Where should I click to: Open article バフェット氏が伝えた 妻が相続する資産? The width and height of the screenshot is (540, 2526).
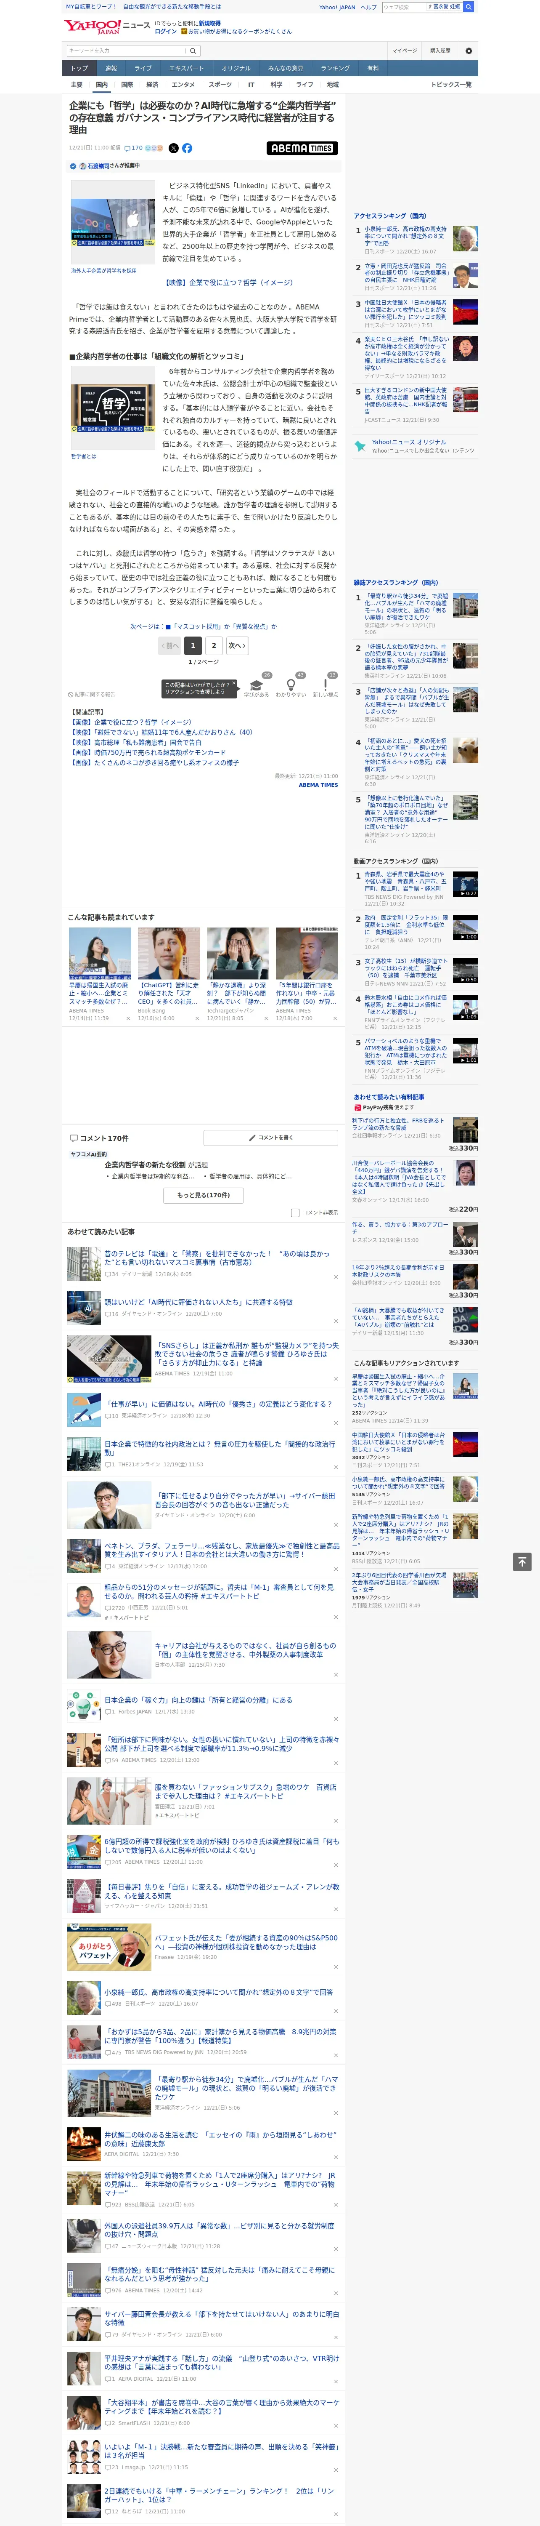246,1942
